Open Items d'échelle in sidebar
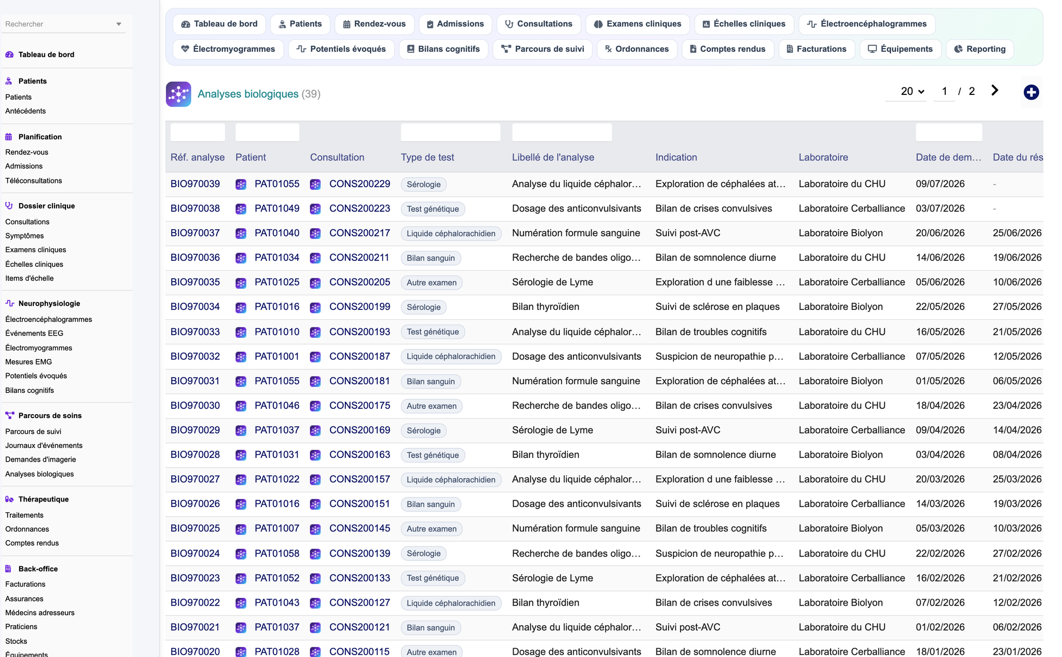 pos(29,278)
